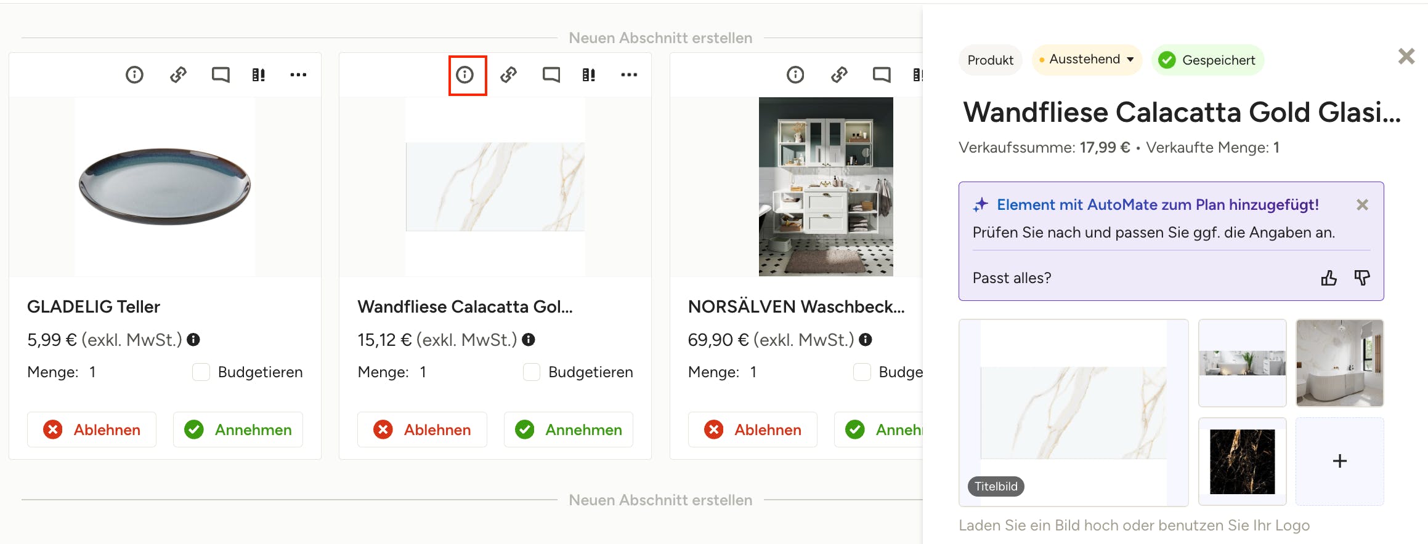Click Annehmen for Wandfliese Calacatta

(569, 430)
